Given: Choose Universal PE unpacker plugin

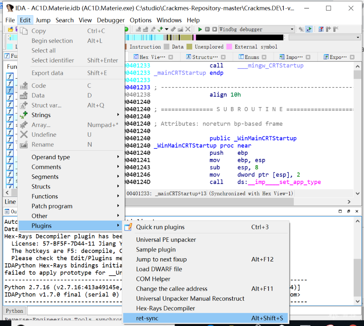Looking at the screenshot, I should (205, 240).
